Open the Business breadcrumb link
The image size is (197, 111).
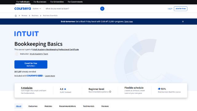pyautogui.click(x=35, y=16)
